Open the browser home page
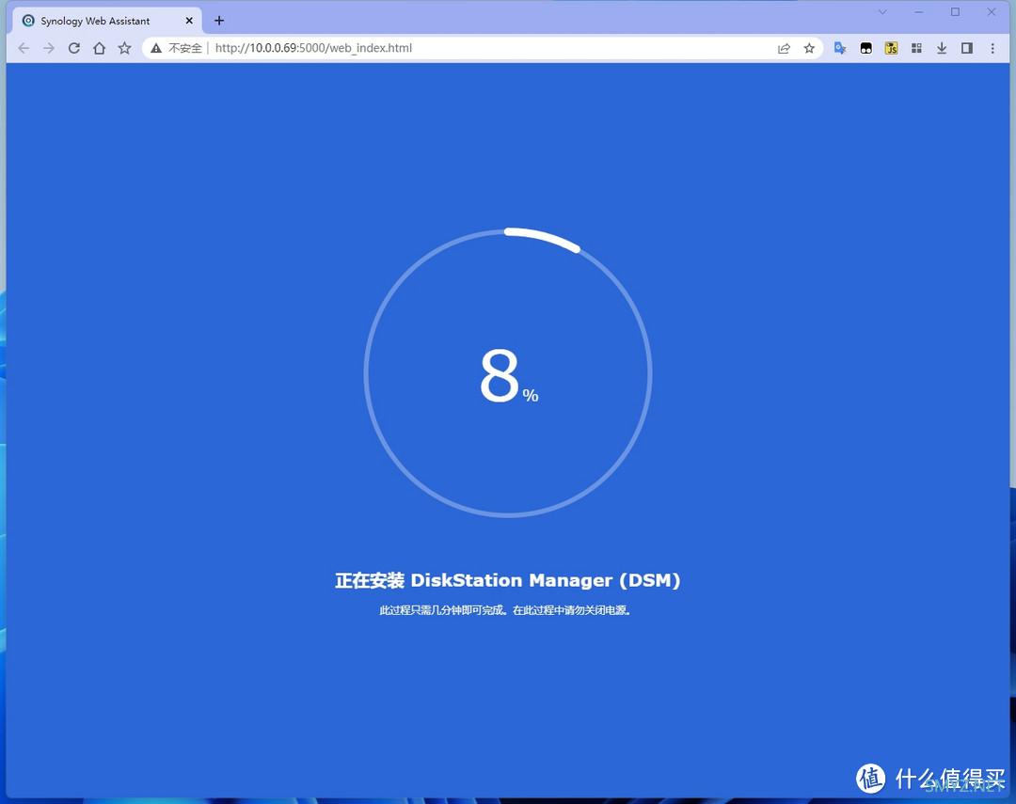 click(99, 48)
